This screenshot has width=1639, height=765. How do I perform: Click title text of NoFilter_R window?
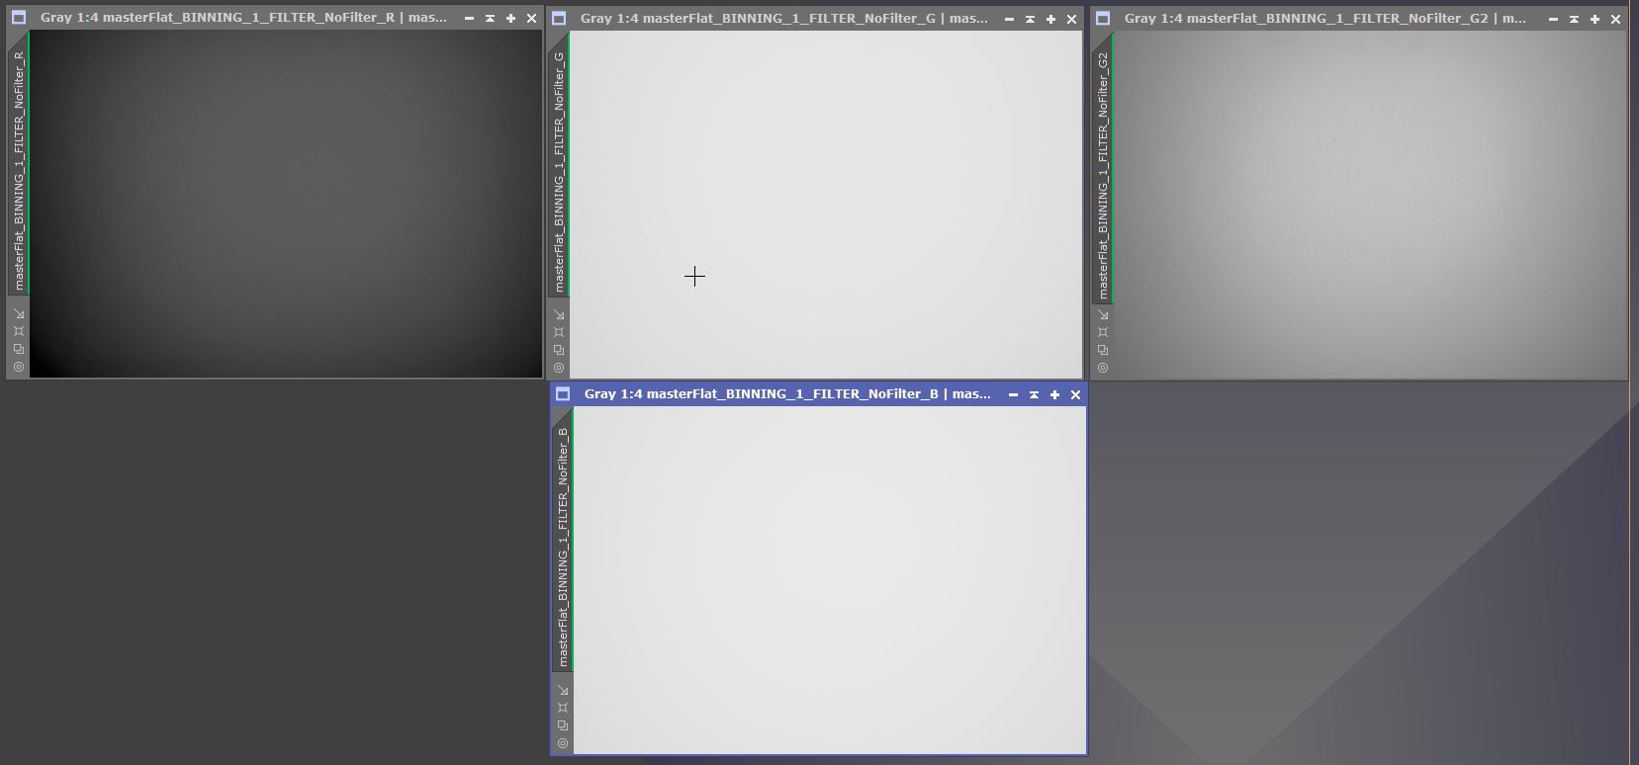243,18
